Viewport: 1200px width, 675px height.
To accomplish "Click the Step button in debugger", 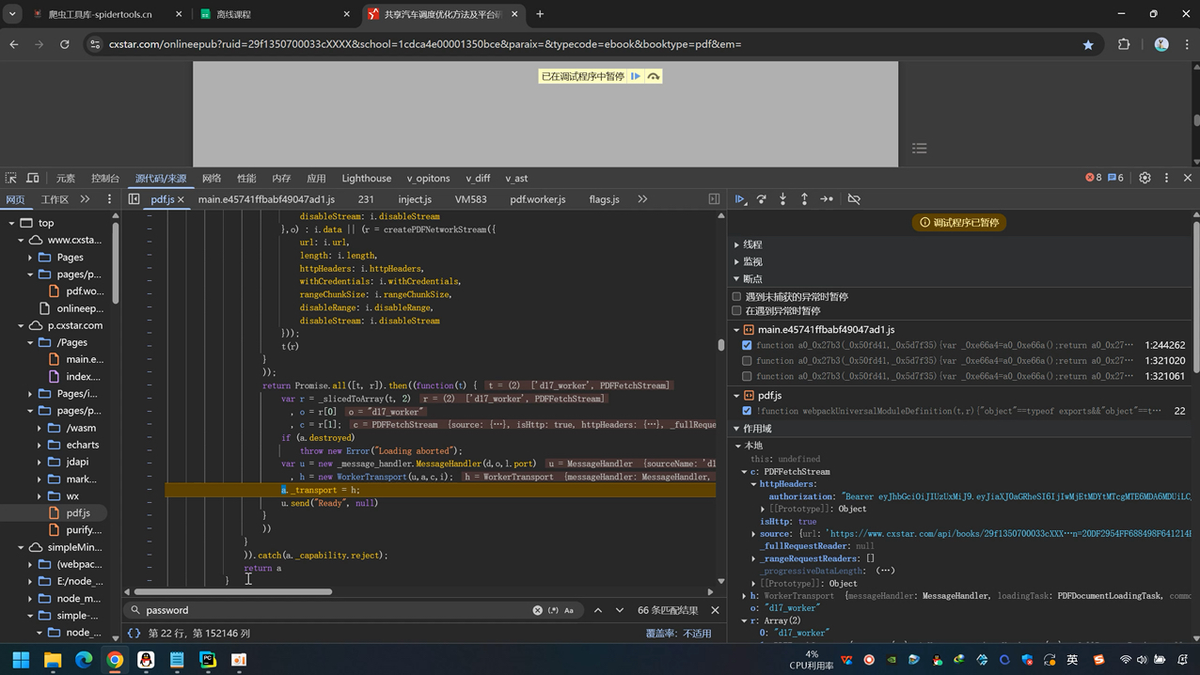I will tap(827, 199).
